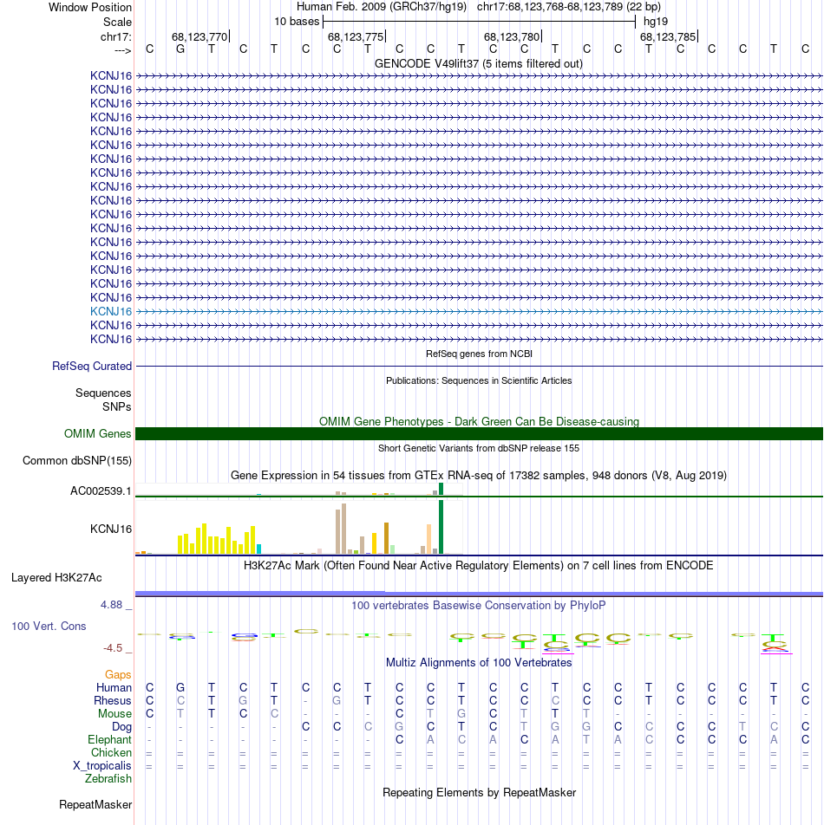Screen dimensions: 824x825
Task: Click the 100 Vert. Cons label
Action: (49, 626)
